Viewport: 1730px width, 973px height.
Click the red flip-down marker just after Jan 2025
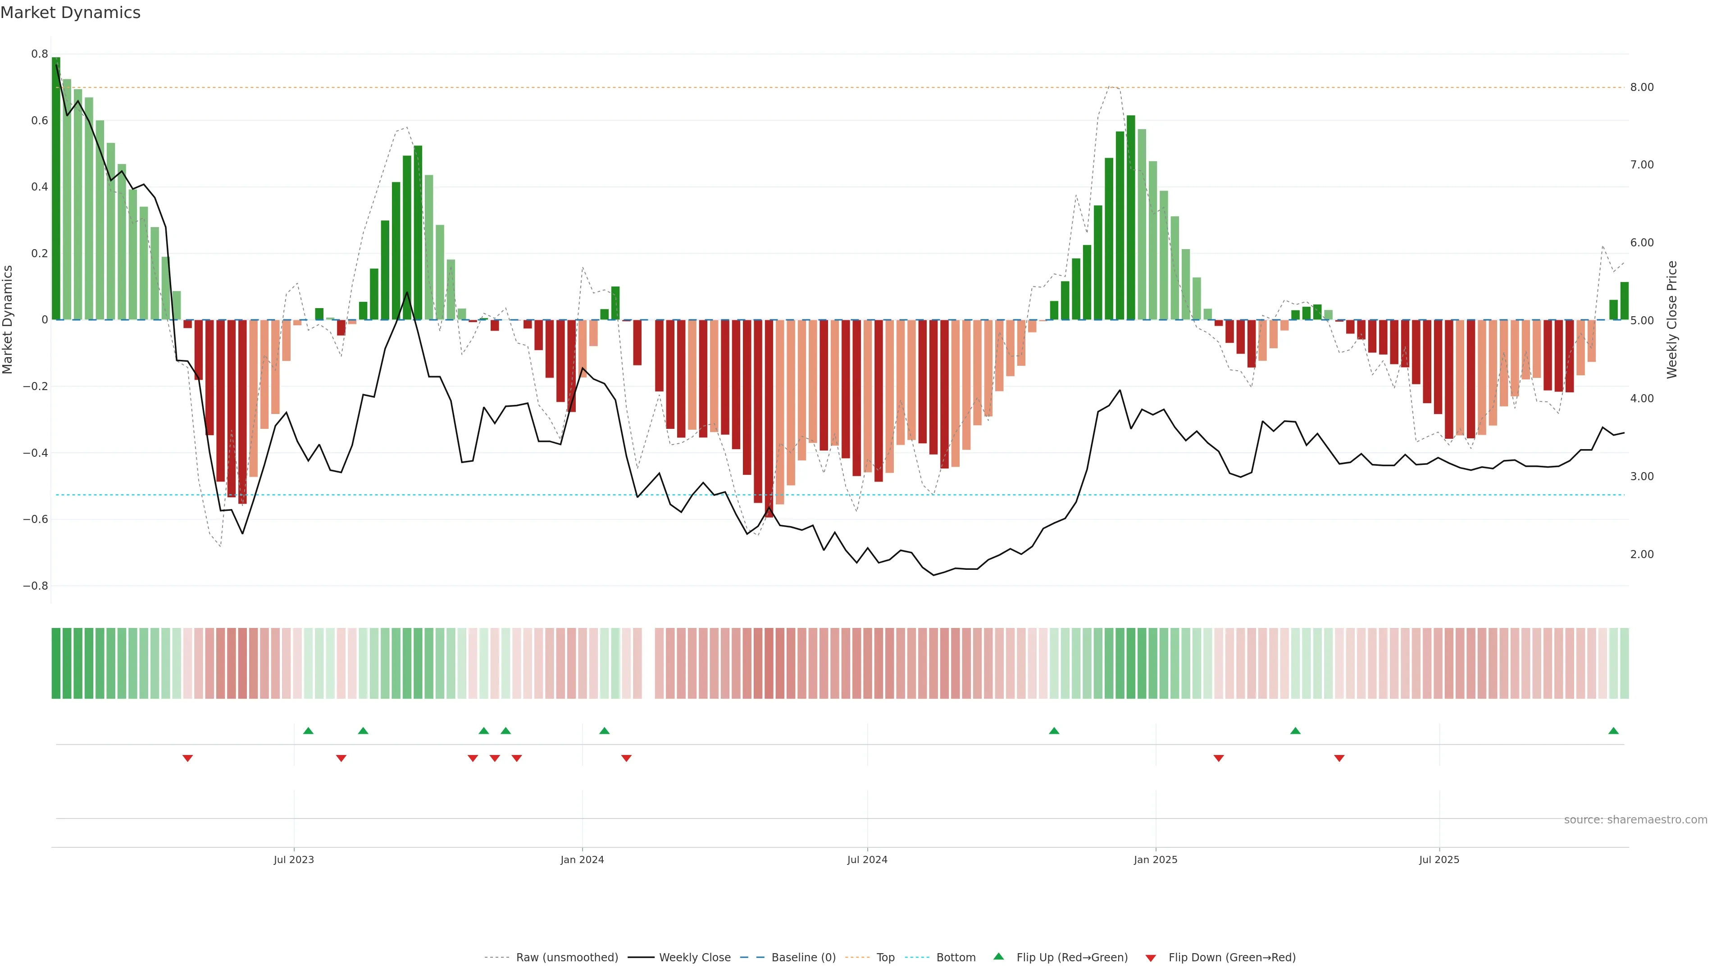click(1218, 758)
